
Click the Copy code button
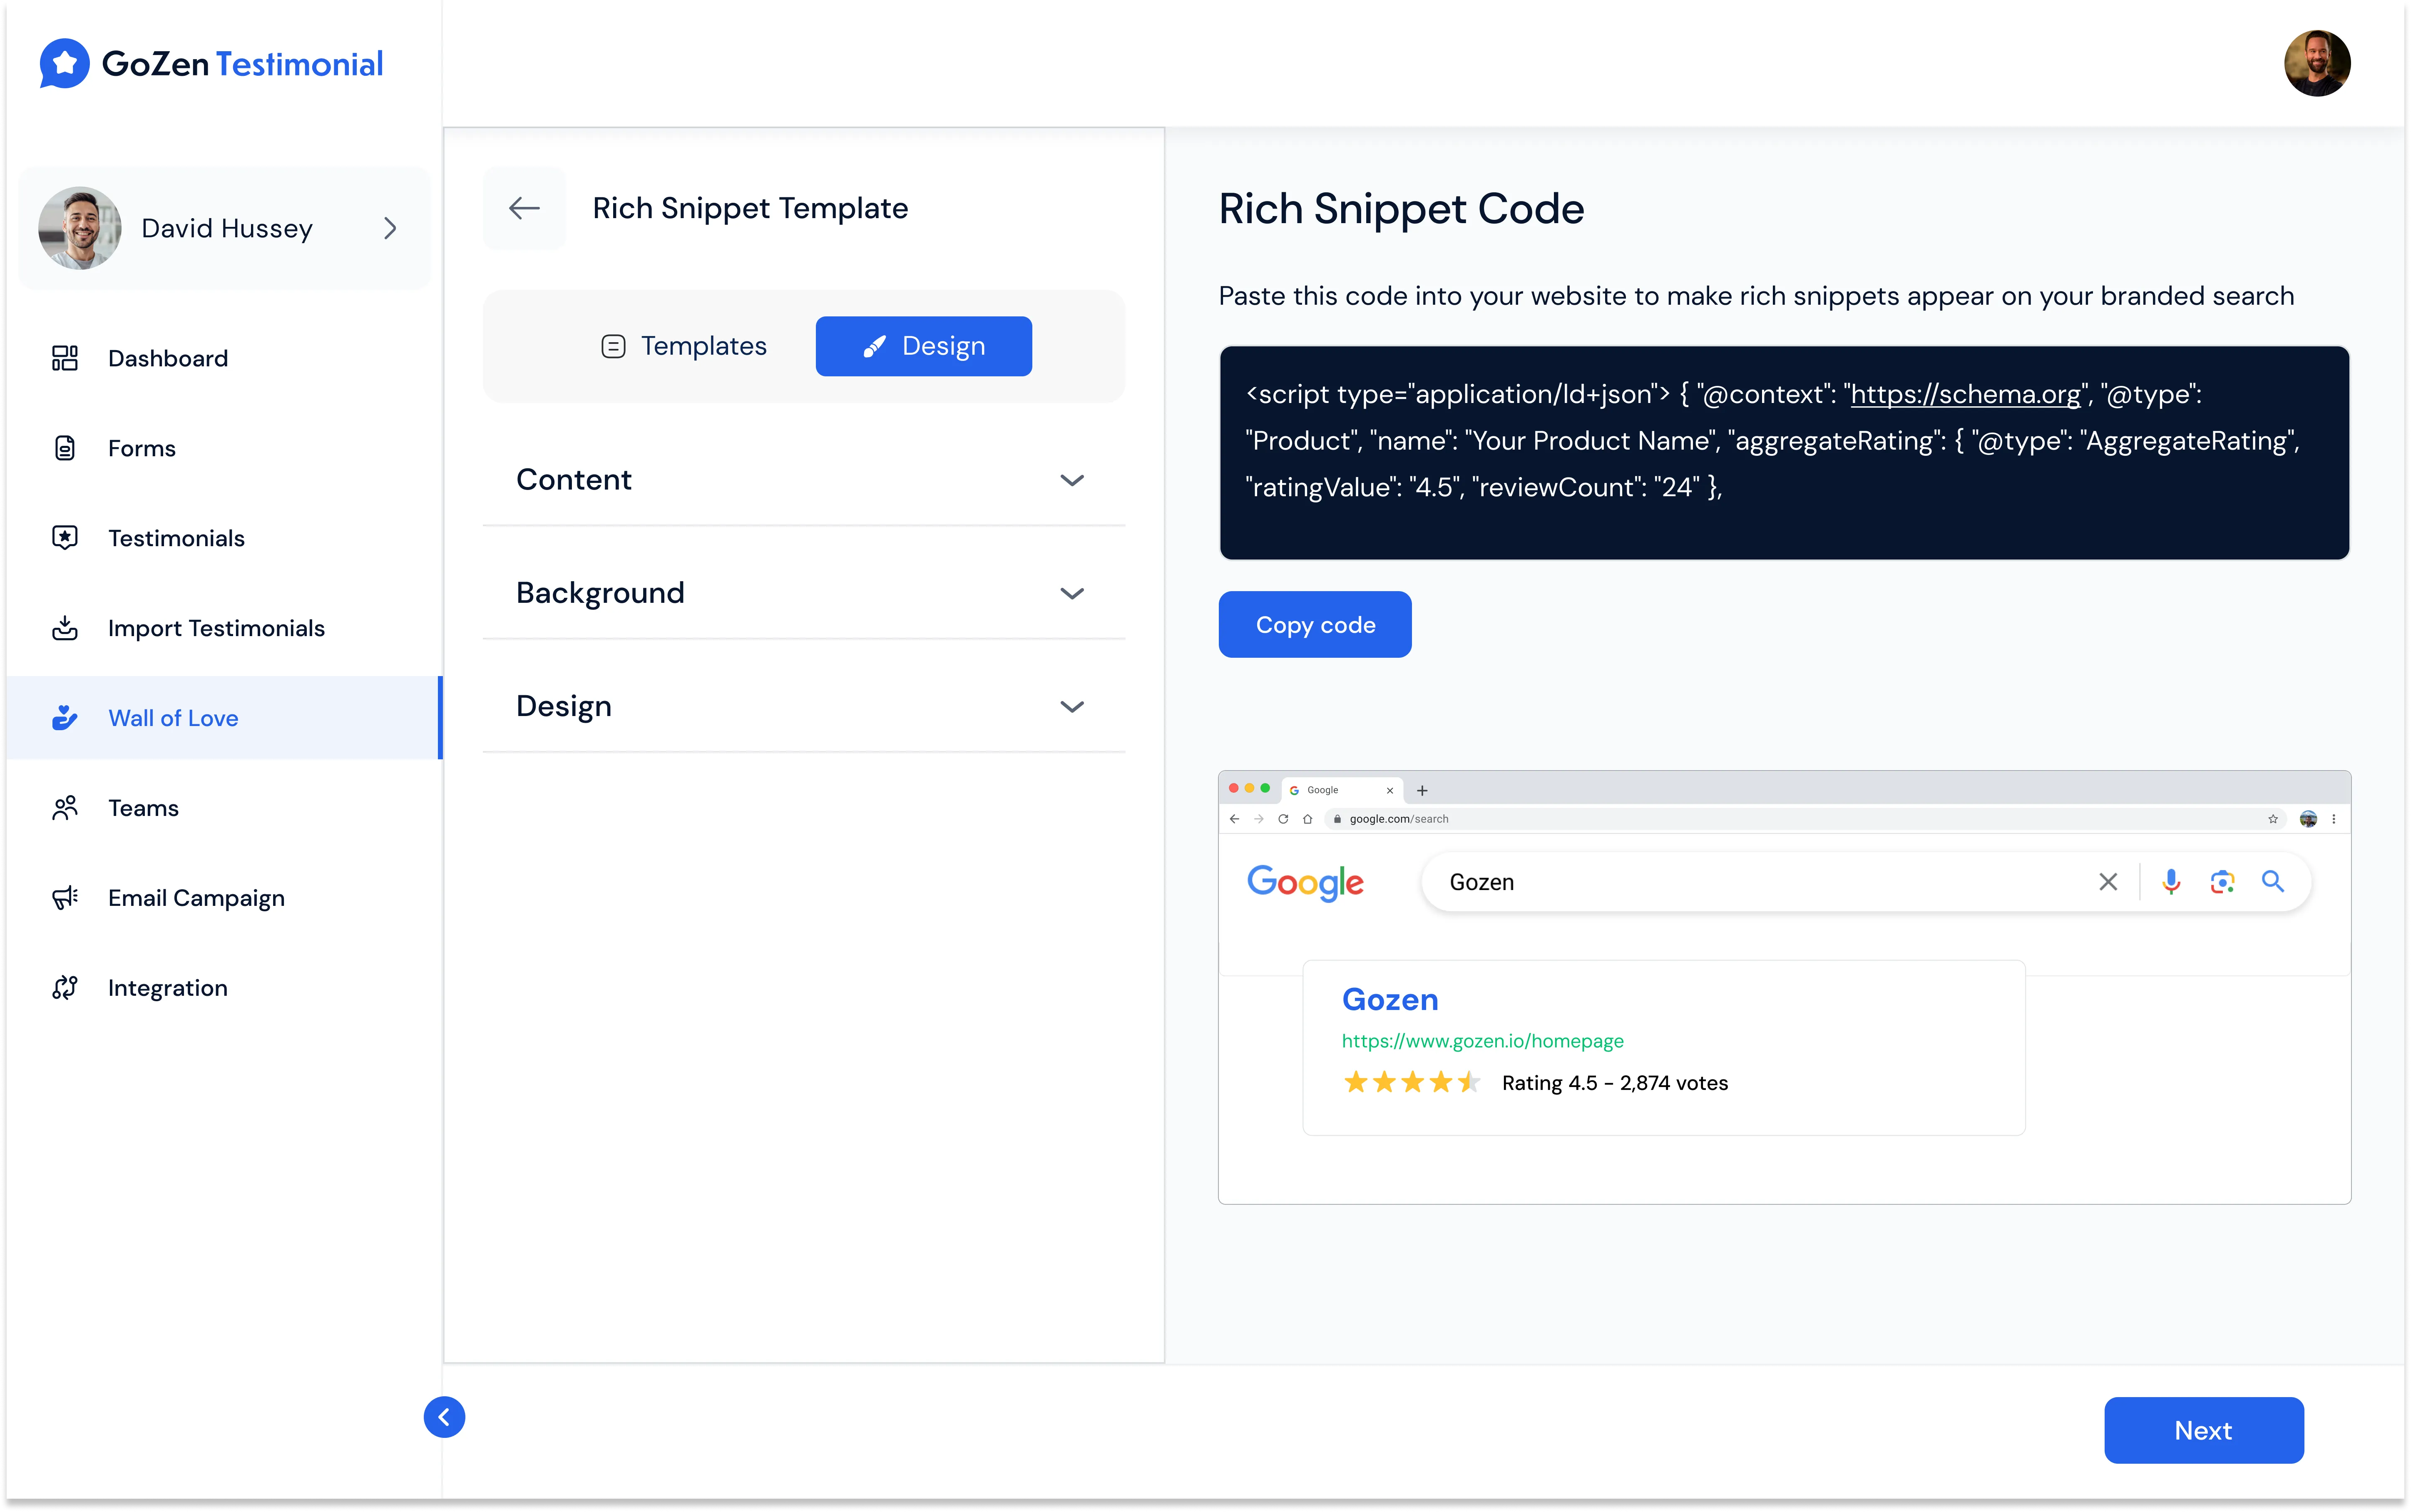coord(1315,625)
